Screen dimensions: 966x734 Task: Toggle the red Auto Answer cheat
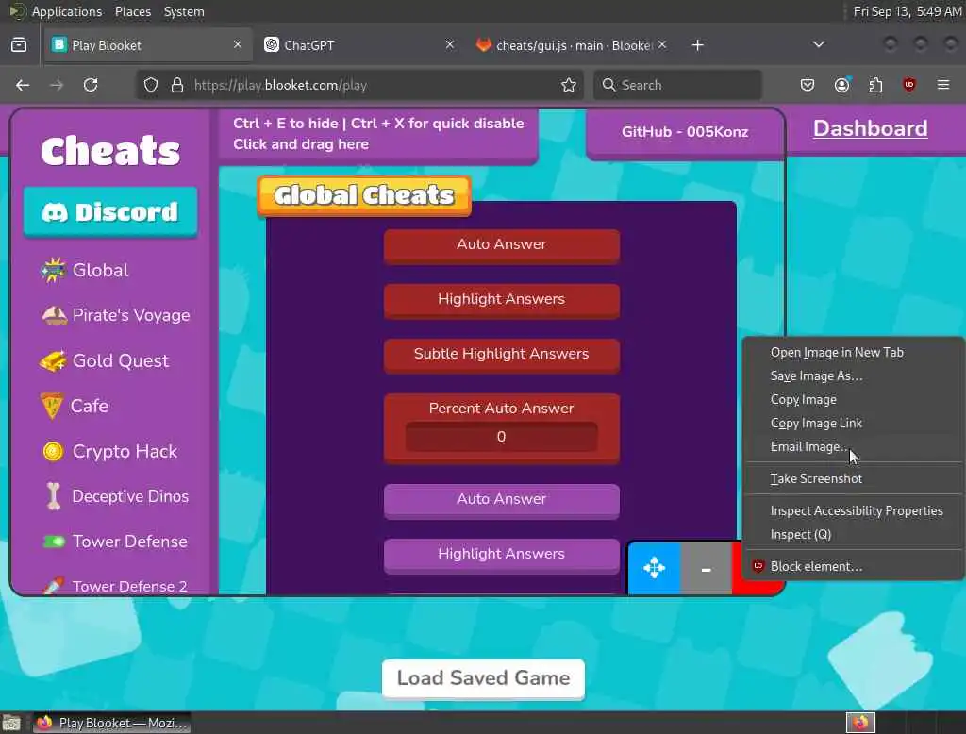[x=502, y=246]
